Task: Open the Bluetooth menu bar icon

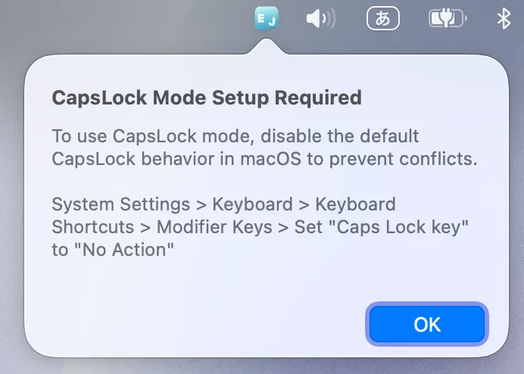Action: pos(504,18)
